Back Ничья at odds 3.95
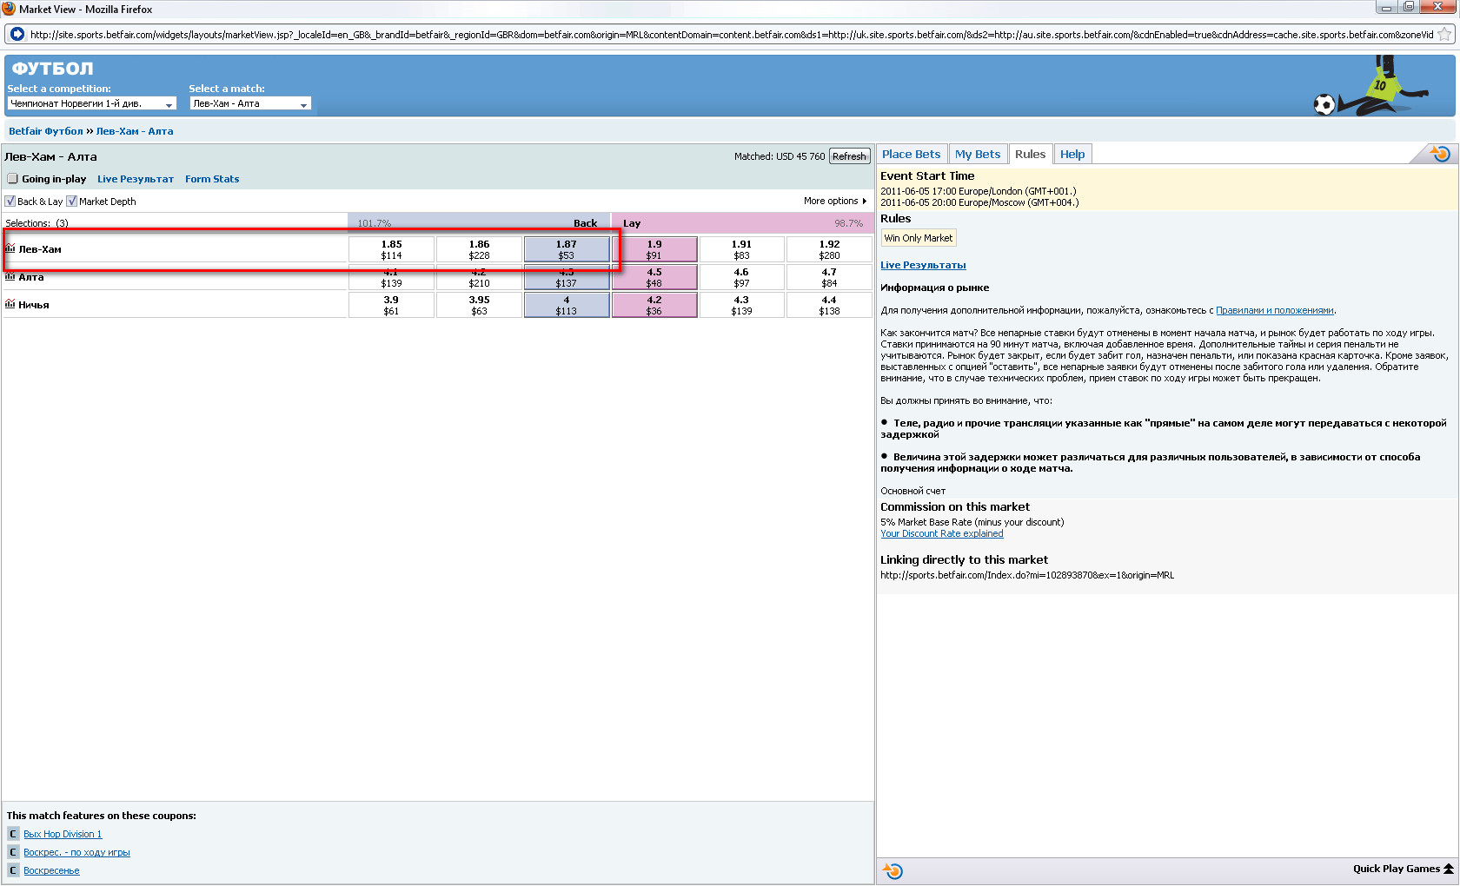Screen dimensions: 1460x886 click(x=479, y=305)
